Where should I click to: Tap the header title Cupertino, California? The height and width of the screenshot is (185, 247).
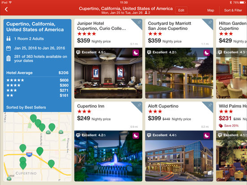(126, 8)
